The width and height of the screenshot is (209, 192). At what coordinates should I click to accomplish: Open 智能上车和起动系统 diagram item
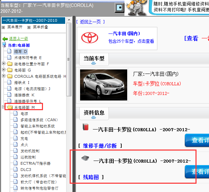[x=37, y=126]
